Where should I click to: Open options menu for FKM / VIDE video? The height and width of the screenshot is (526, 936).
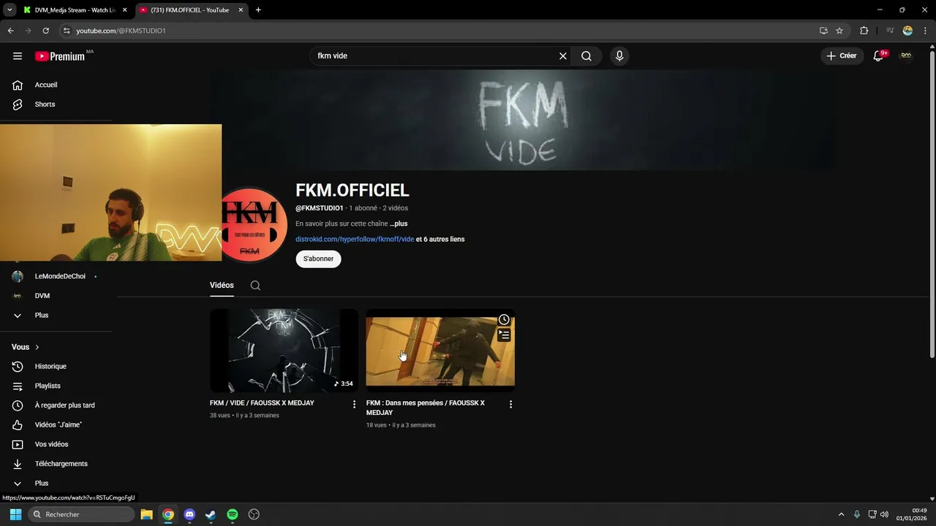pyautogui.click(x=355, y=404)
